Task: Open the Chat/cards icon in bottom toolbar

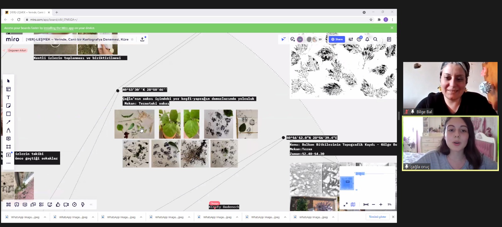Action: click(33, 204)
